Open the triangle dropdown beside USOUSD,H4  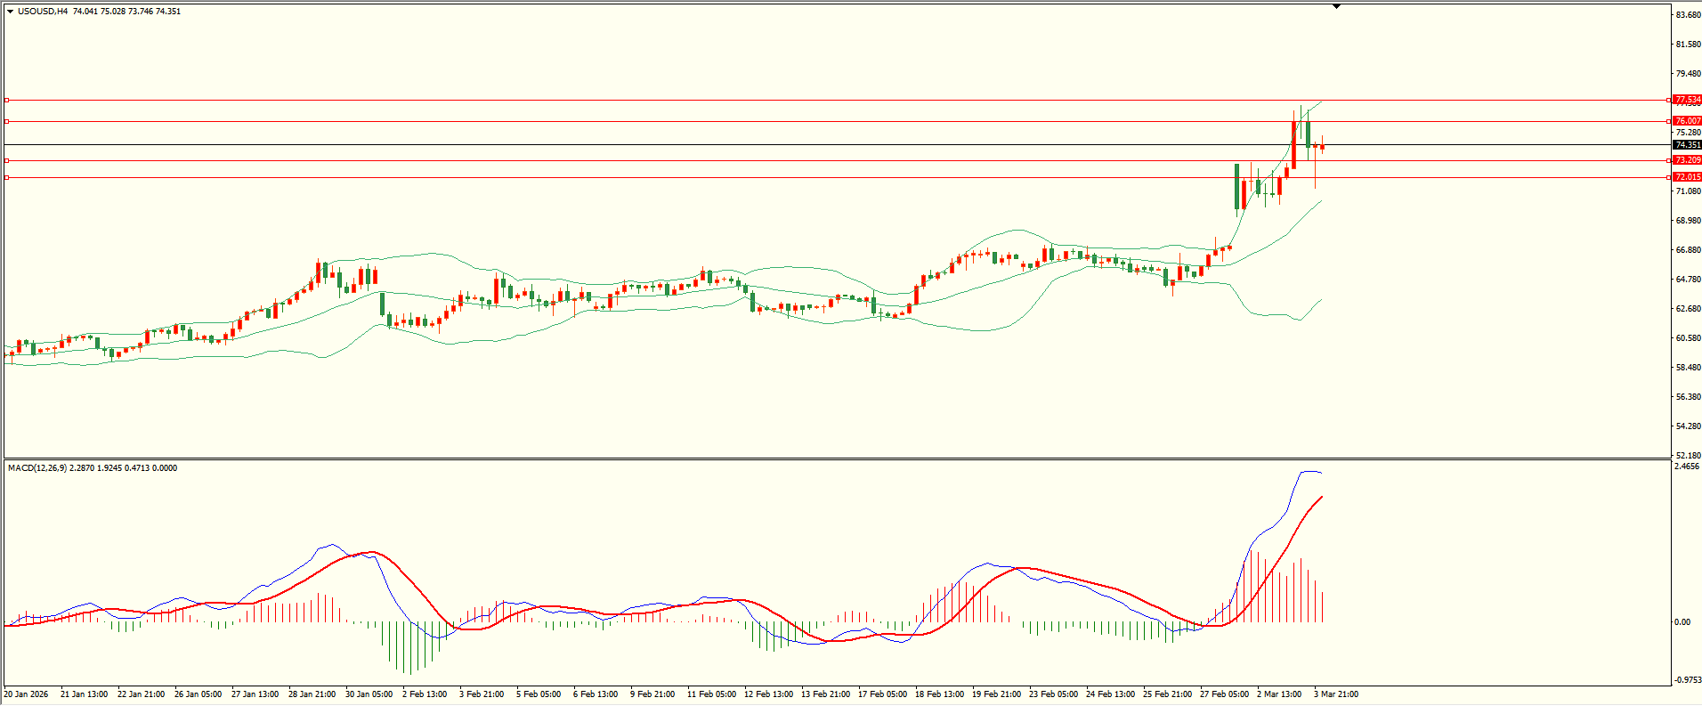tap(10, 12)
